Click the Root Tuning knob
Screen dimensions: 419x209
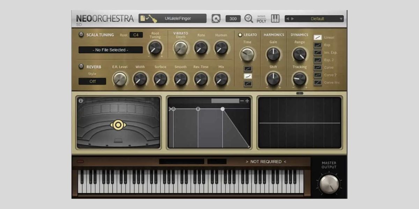[x=155, y=47]
